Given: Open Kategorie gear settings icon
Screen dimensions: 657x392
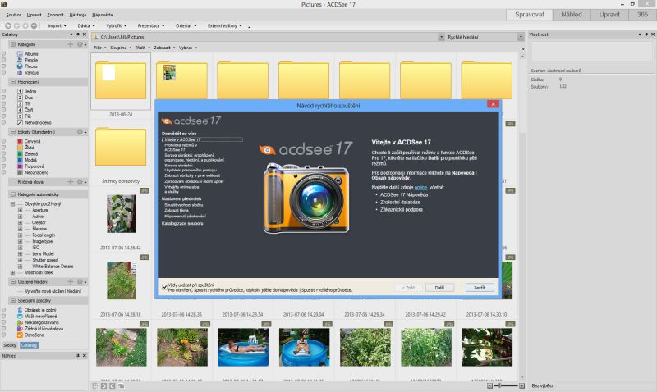Looking at the screenshot, I should click(80, 44).
